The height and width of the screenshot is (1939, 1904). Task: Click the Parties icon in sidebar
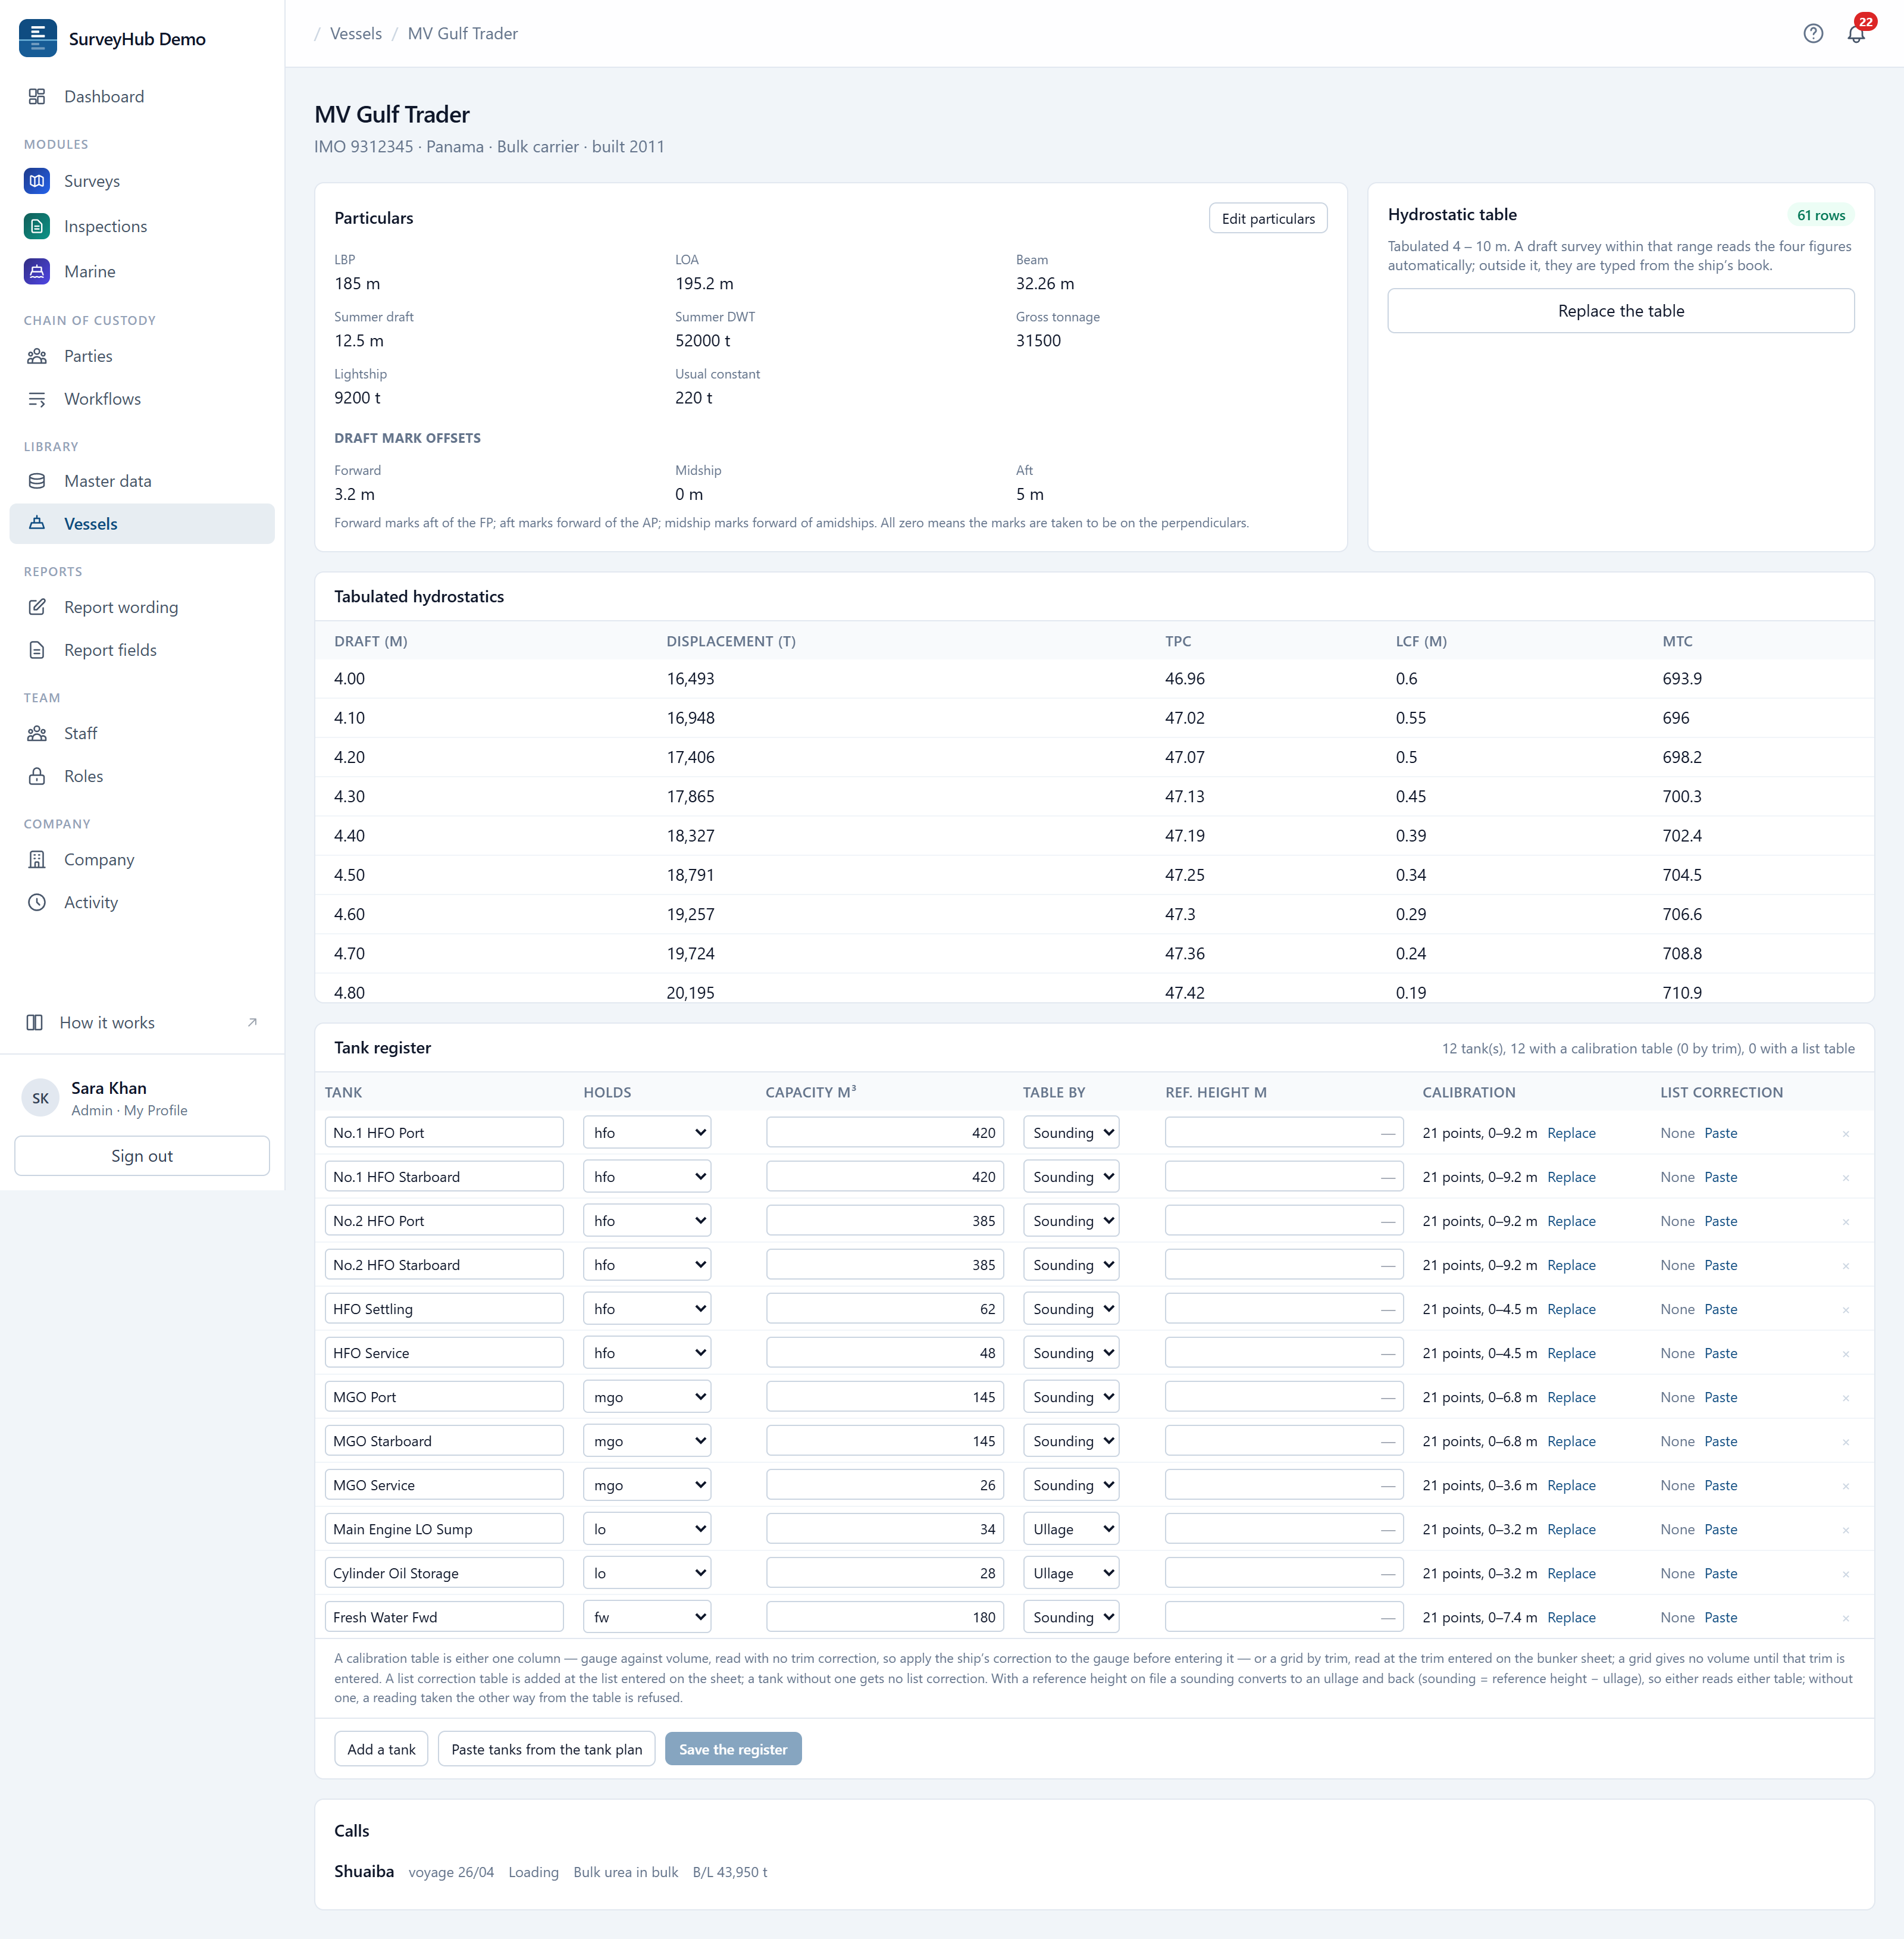(37, 356)
